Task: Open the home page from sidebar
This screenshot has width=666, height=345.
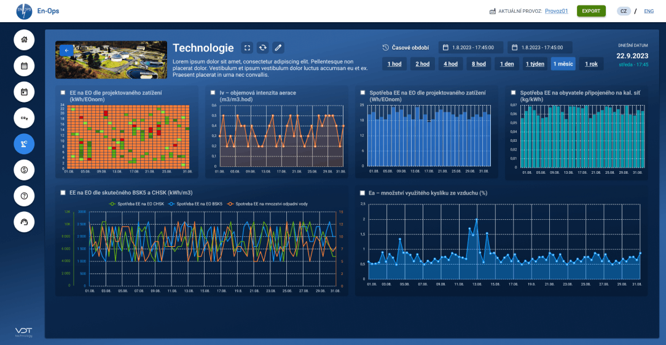Action: (24, 40)
